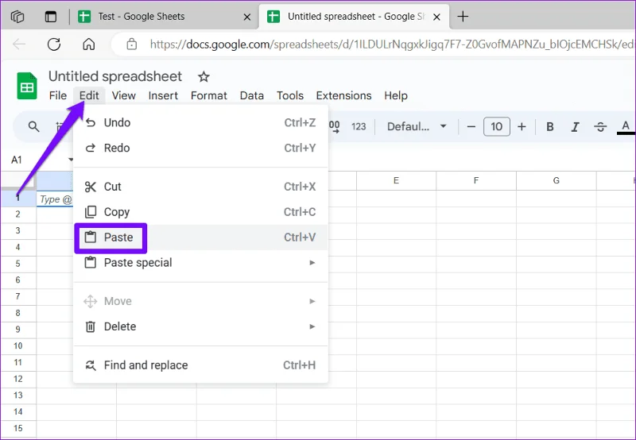Click the Bold formatting icon
The image size is (636, 440).
[x=550, y=127]
